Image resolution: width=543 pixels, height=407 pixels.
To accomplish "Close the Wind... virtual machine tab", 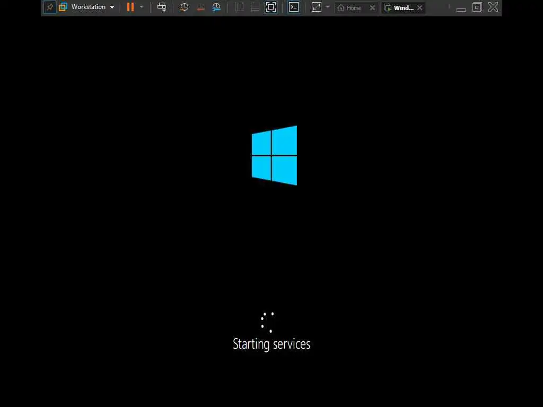I will point(420,7).
